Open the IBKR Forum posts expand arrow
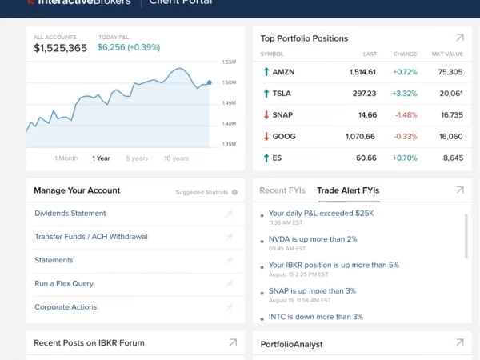 pos(233,342)
